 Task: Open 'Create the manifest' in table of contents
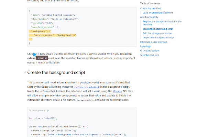point(150,8)
